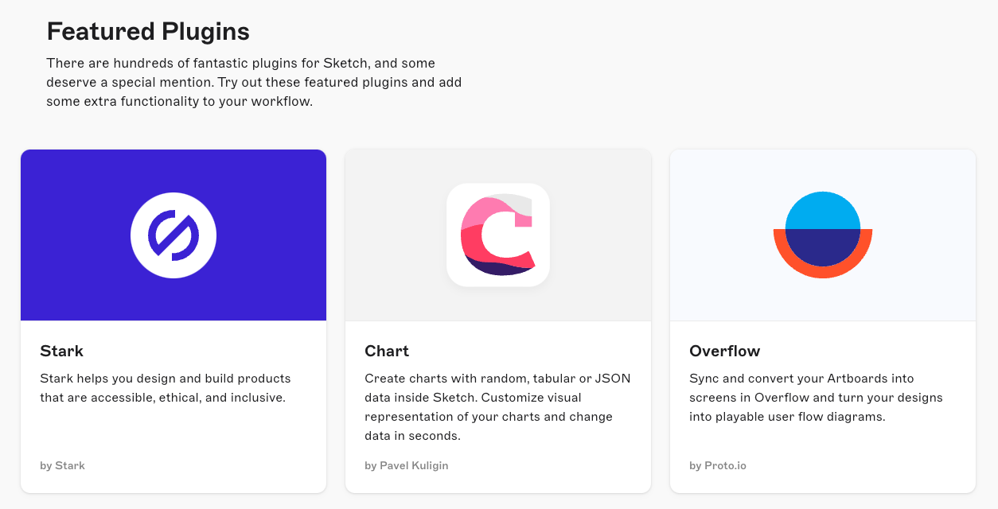Click the Featured Plugins heading

tap(148, 32)
